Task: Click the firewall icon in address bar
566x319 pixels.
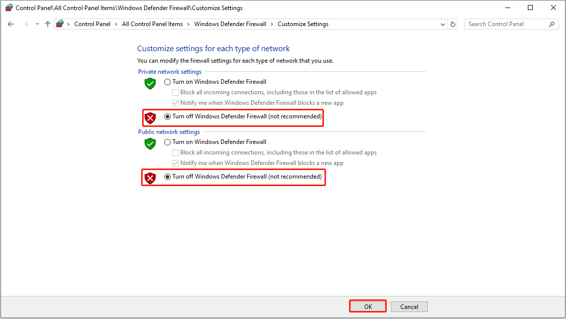Action: [x=60, y=24]
